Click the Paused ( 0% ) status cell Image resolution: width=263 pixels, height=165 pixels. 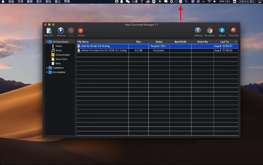[159, 46]
